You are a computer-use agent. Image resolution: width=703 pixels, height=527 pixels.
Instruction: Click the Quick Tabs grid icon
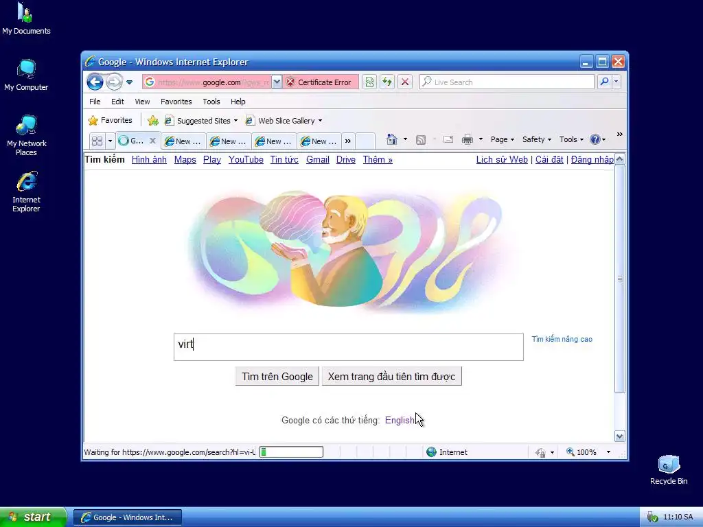[97, 141]
